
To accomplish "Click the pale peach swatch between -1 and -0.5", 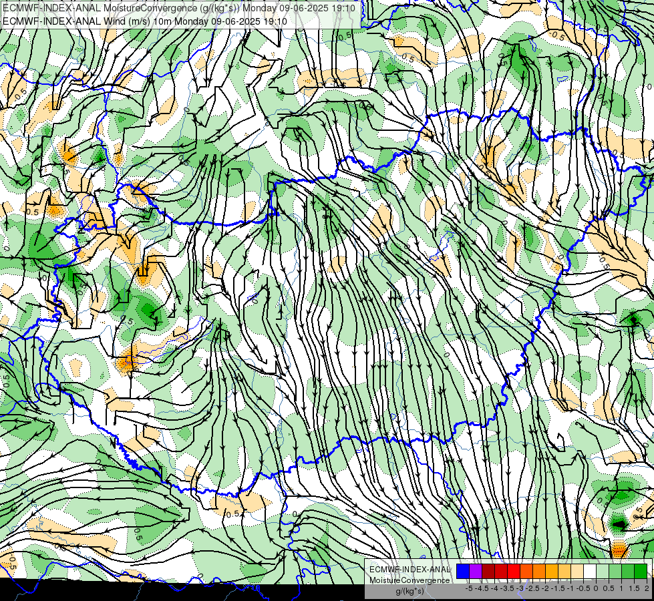I will 577,571.
